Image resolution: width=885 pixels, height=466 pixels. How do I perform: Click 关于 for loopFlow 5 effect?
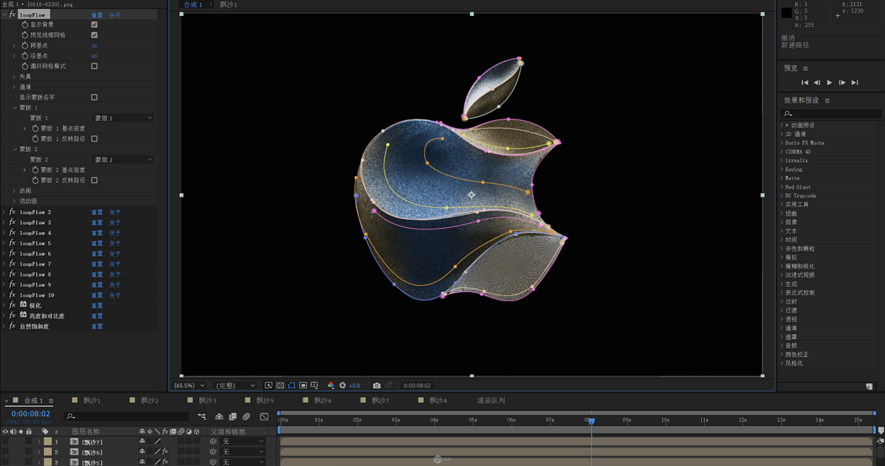tap(115, 243)
